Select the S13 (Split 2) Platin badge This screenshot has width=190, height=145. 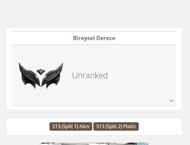[116, 126]
